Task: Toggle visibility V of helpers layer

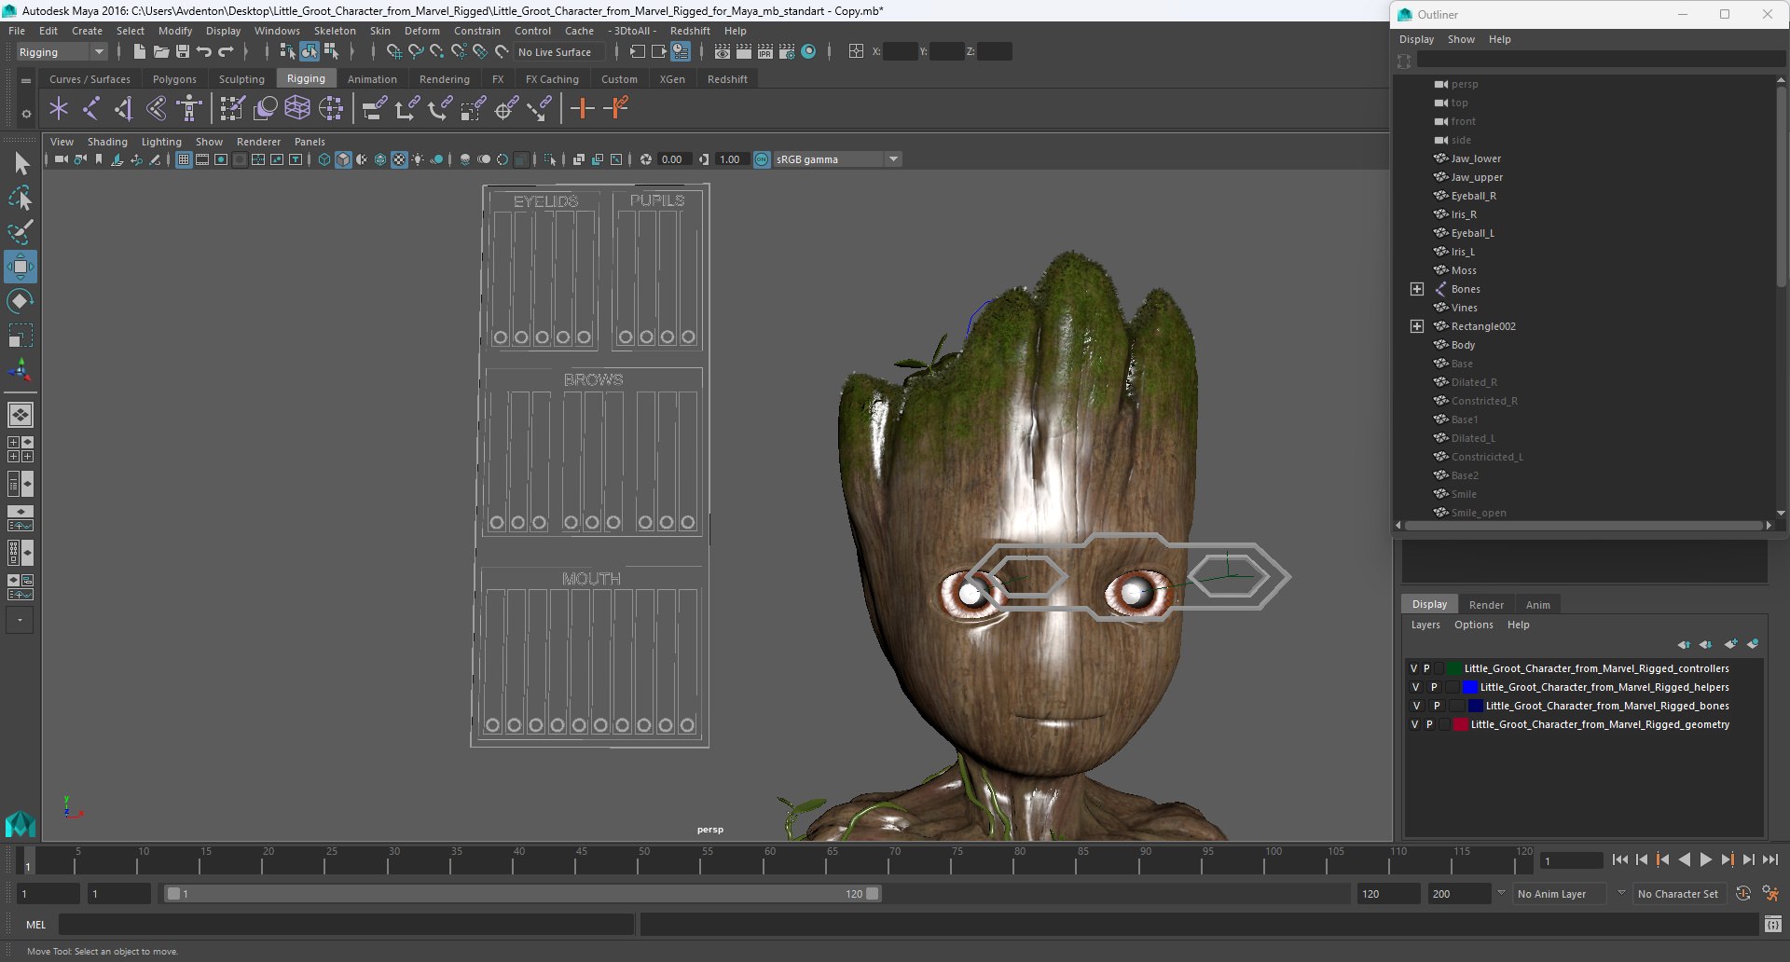Action: pyautogui.click(x=1415, y=687)
